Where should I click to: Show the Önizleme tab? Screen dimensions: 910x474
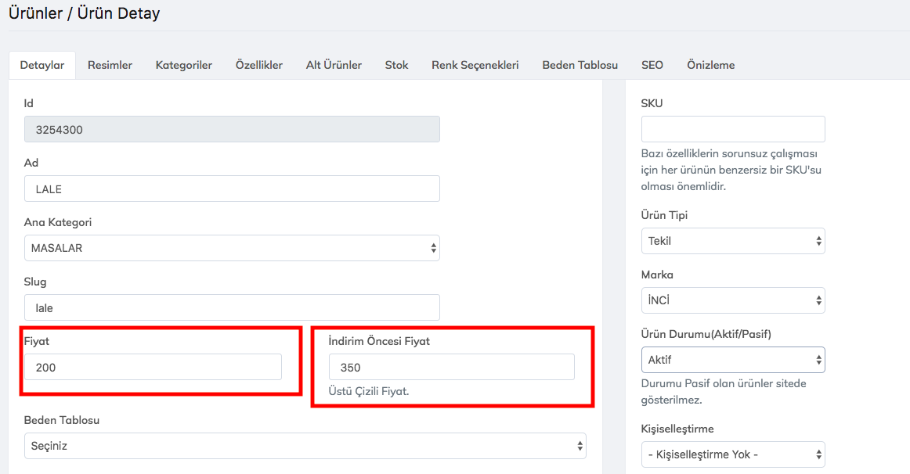[x=710, y=65]
